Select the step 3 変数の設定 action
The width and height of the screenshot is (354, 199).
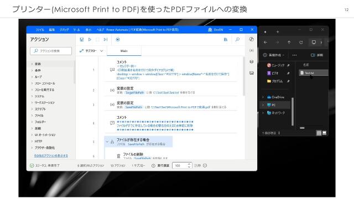(171, 104)
